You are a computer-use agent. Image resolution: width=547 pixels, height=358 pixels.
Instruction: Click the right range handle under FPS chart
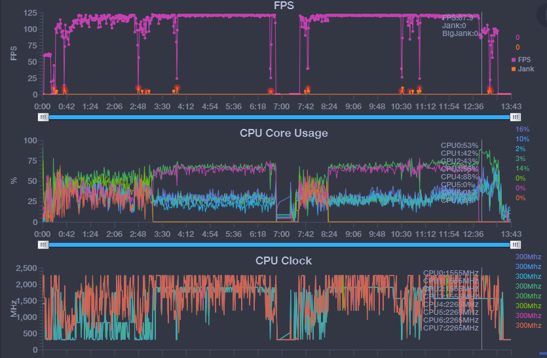516,117
